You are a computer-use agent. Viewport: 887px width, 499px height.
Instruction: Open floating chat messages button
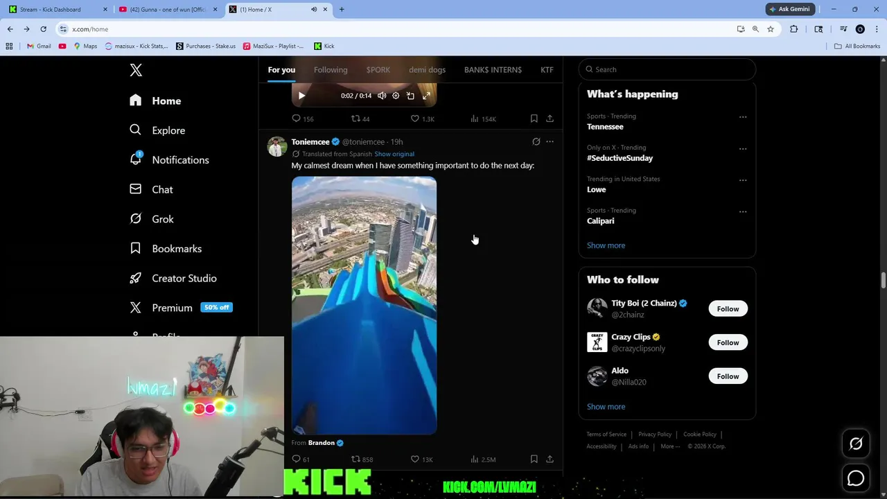856,478
